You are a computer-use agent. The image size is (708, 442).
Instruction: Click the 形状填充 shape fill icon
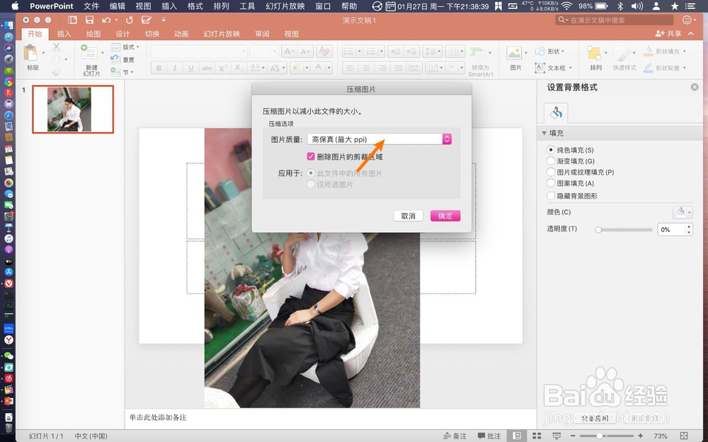649,51
